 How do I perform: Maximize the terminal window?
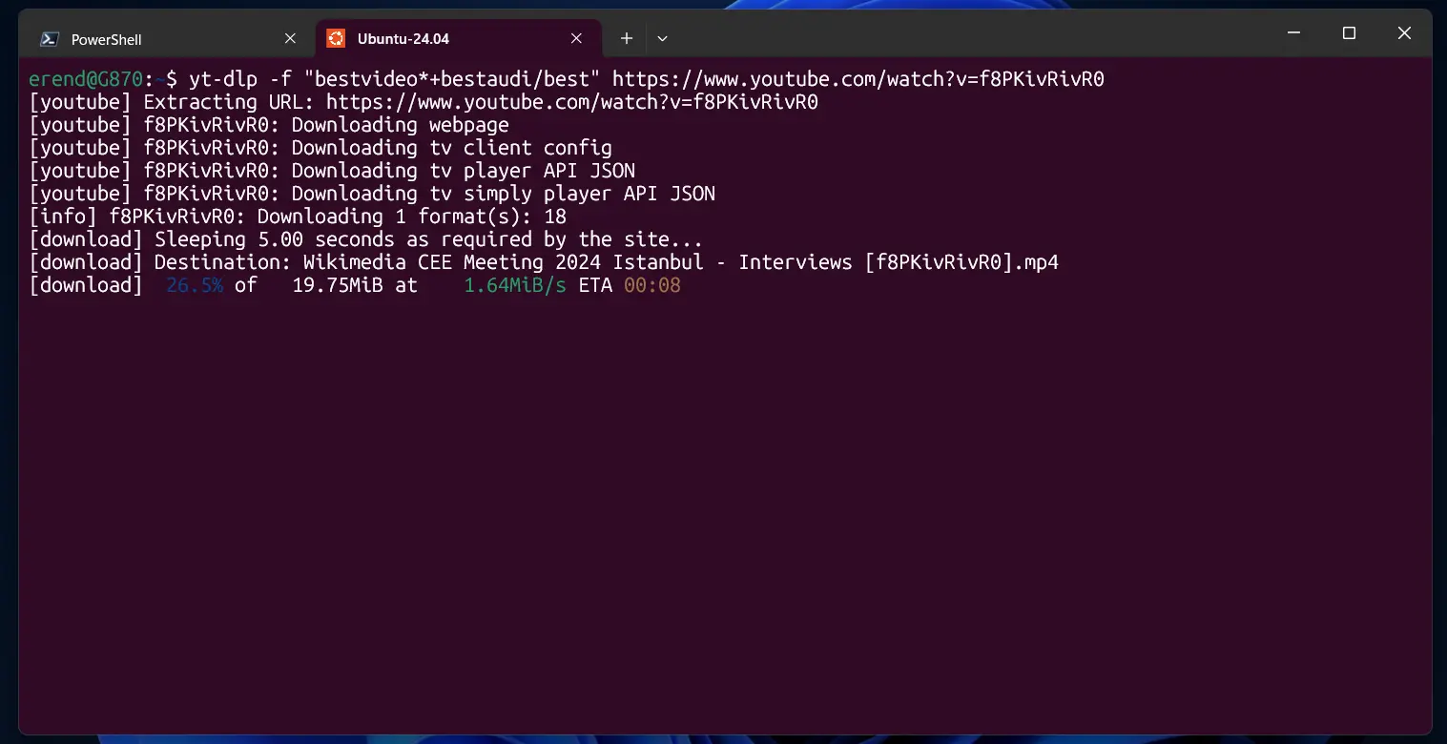click(x=1349, y=33)
